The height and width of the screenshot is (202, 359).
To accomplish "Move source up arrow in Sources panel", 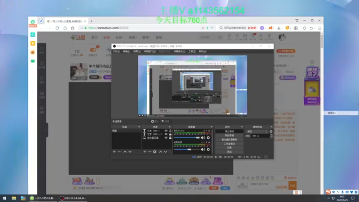I will (161, 152).
